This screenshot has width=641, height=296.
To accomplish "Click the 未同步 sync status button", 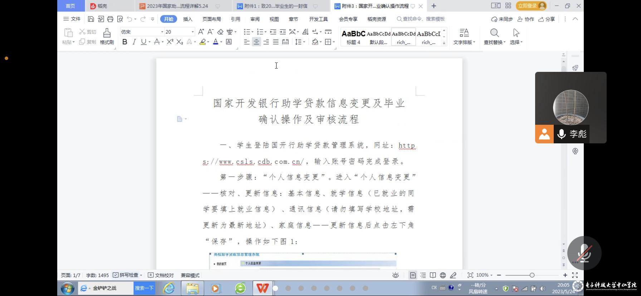I will (x=502, y=19).
